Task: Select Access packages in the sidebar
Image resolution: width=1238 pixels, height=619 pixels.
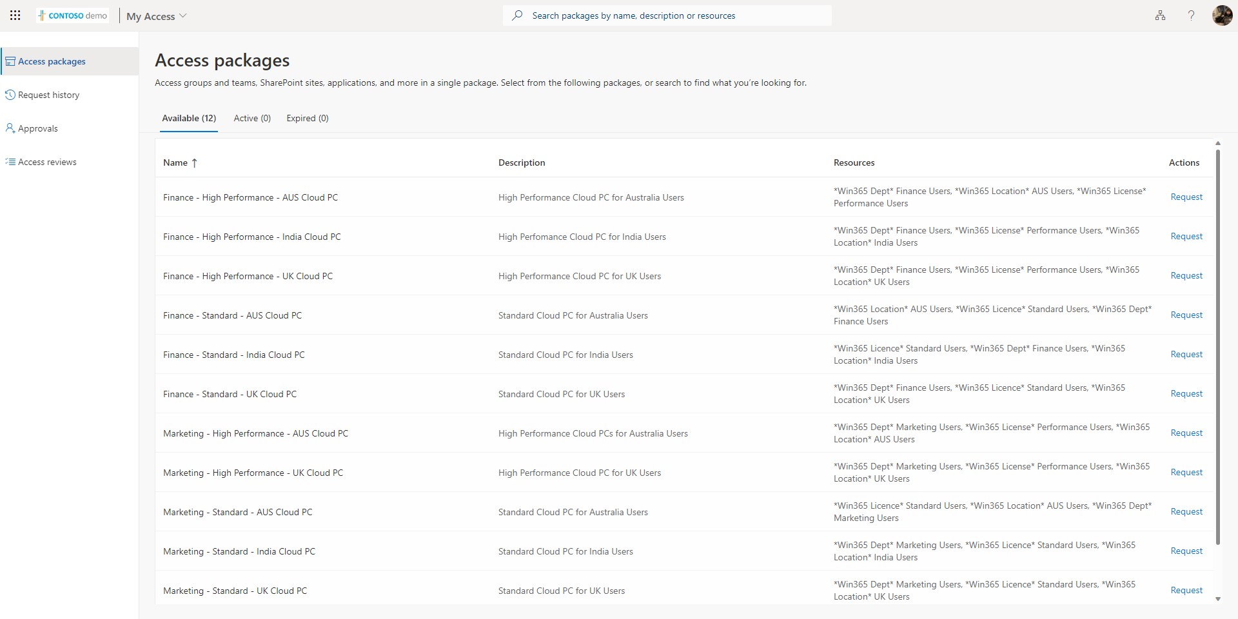Action: pos(52,61)
